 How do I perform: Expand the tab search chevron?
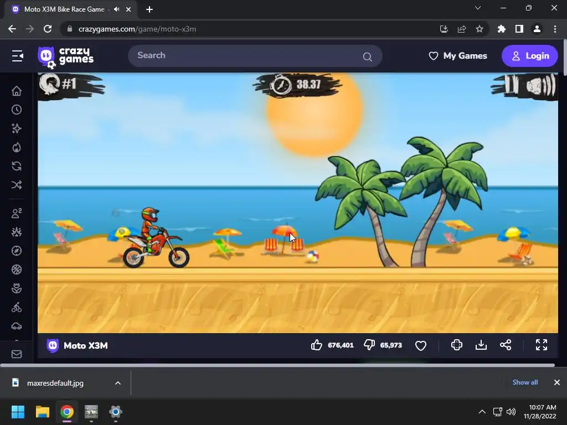[x=478, y=8]
